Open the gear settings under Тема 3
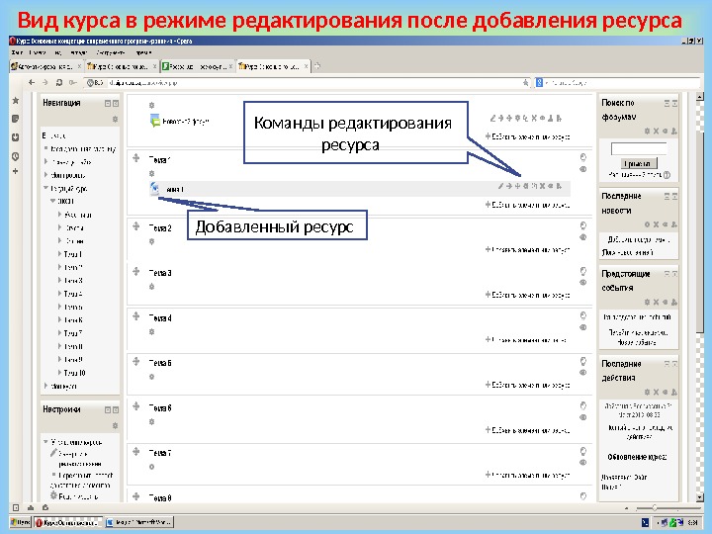The height and width of the screenshot is (534, 712). (x=152, y=287)
